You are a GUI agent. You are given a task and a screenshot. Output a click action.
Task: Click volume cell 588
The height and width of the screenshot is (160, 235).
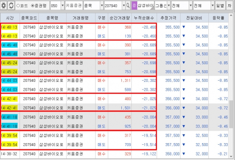(128, 90)
